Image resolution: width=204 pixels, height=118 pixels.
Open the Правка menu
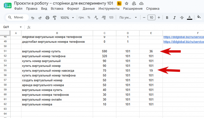pyautogui.click(x=32, y=8)
